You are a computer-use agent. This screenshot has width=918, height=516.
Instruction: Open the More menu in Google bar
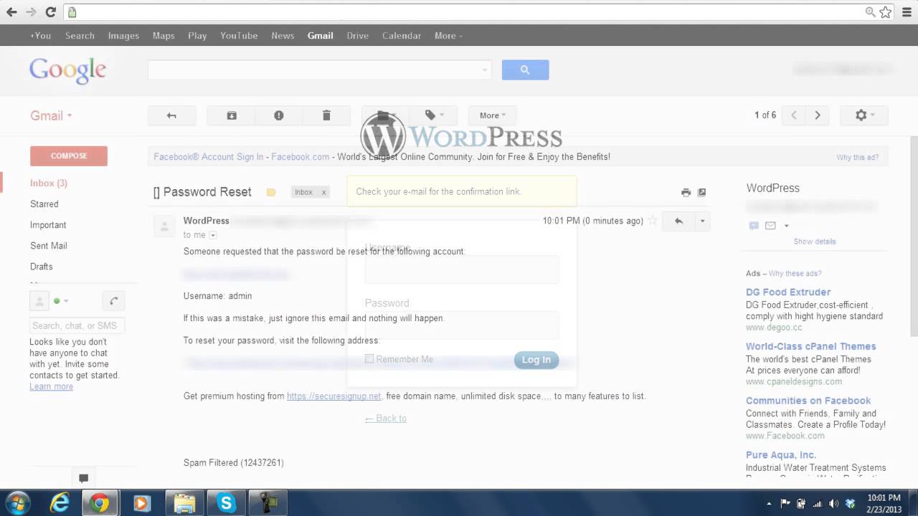pyautogui.click(x=448, y=36)
